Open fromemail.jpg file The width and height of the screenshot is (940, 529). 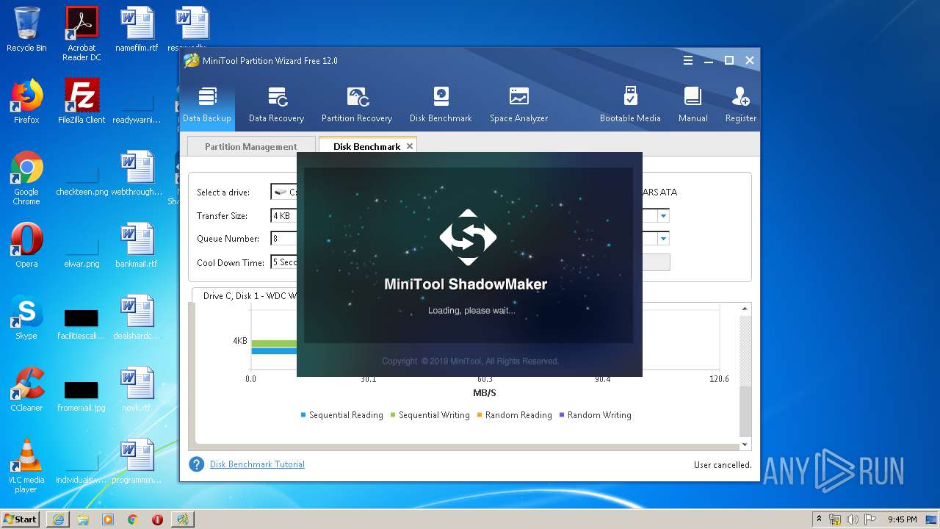(x=82, y=394)
